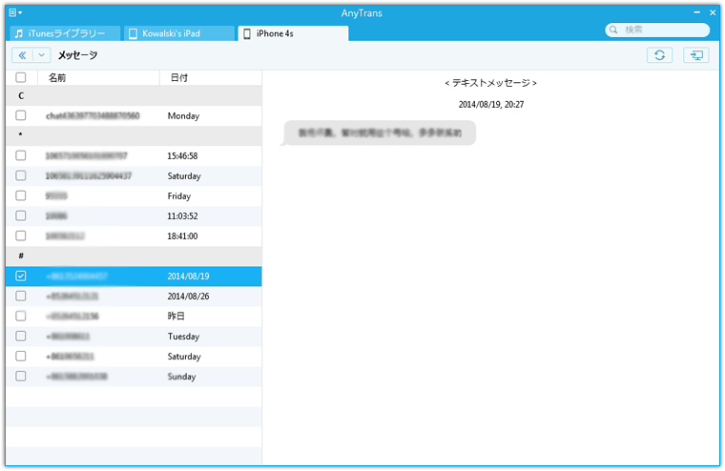Click the music note icon on iTunes tab
The height and width of the screenshot is (471, 725).
coord(18,33)
